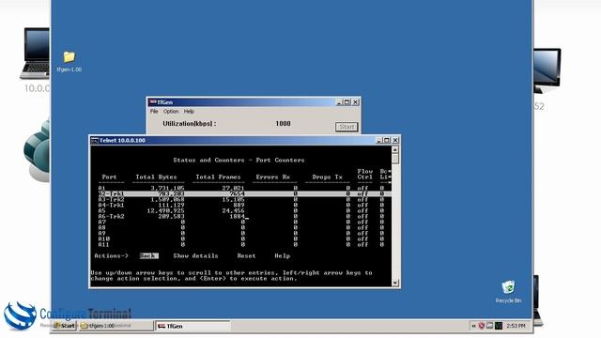Select Reset action in Telnet window
This screenshot has width=601, height=338.
click(246, 256)
